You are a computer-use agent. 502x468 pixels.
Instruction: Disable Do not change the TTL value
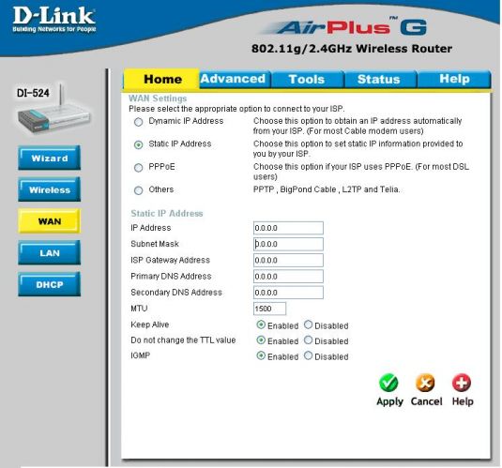[x=308, y=340]
